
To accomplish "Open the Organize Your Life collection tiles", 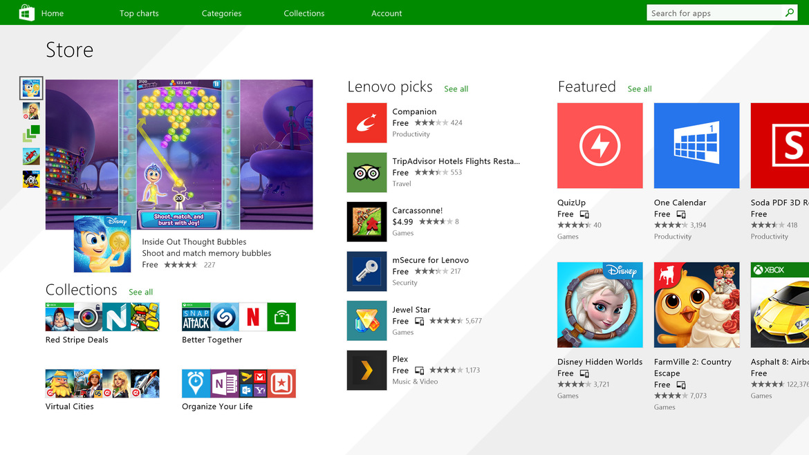I will [239, 383].
